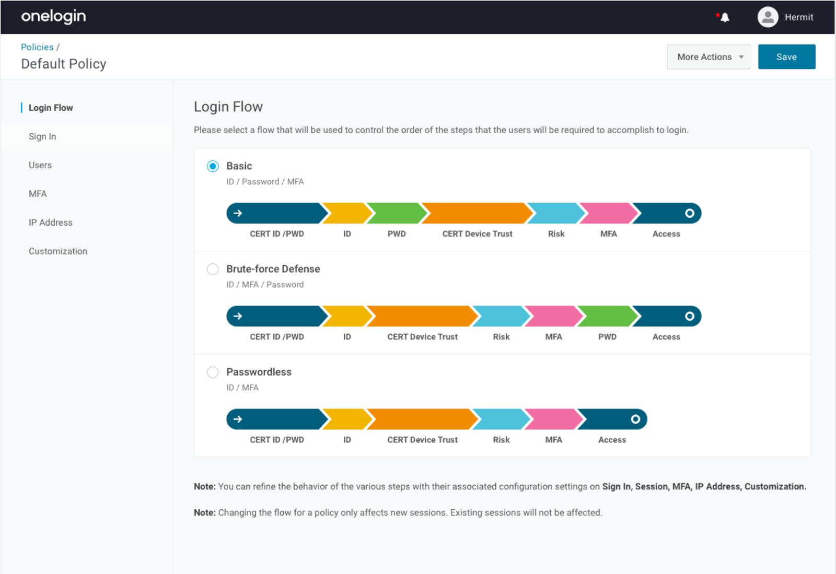Save the Default Policy
Screen dimensions: 836x574
tap(786, 57)
